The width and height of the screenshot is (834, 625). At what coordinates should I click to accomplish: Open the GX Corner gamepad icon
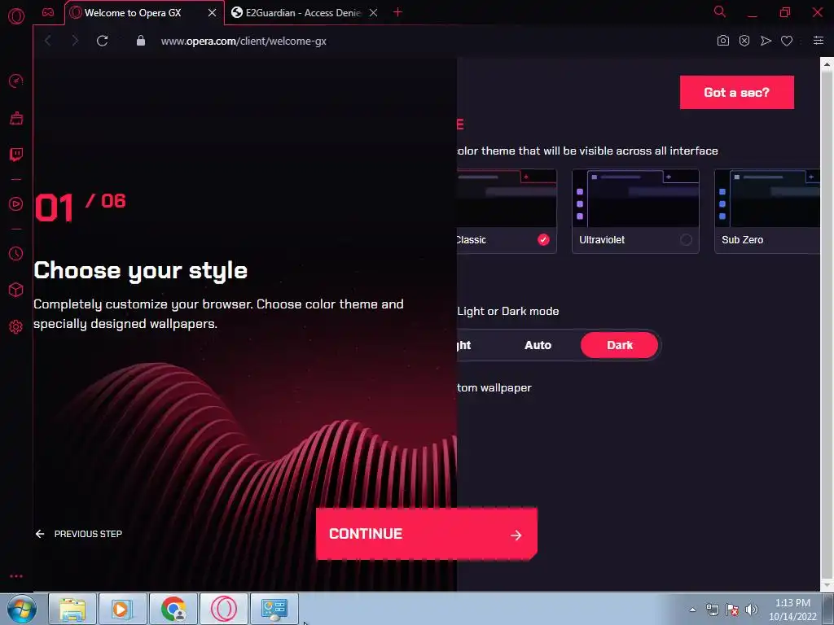pos(48,12)
